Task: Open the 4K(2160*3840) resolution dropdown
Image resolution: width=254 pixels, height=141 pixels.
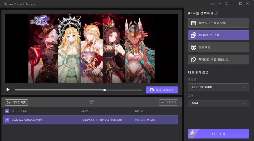Action: 218,87
